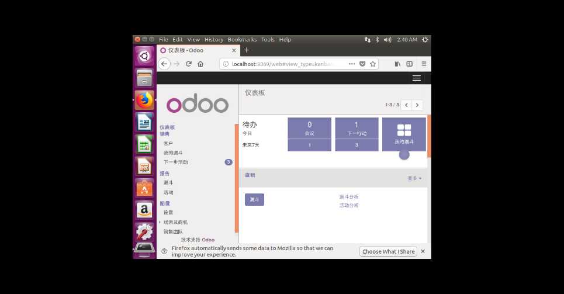
Task: Select 仪表板 in sidebar
Action: tap(167, 127)
